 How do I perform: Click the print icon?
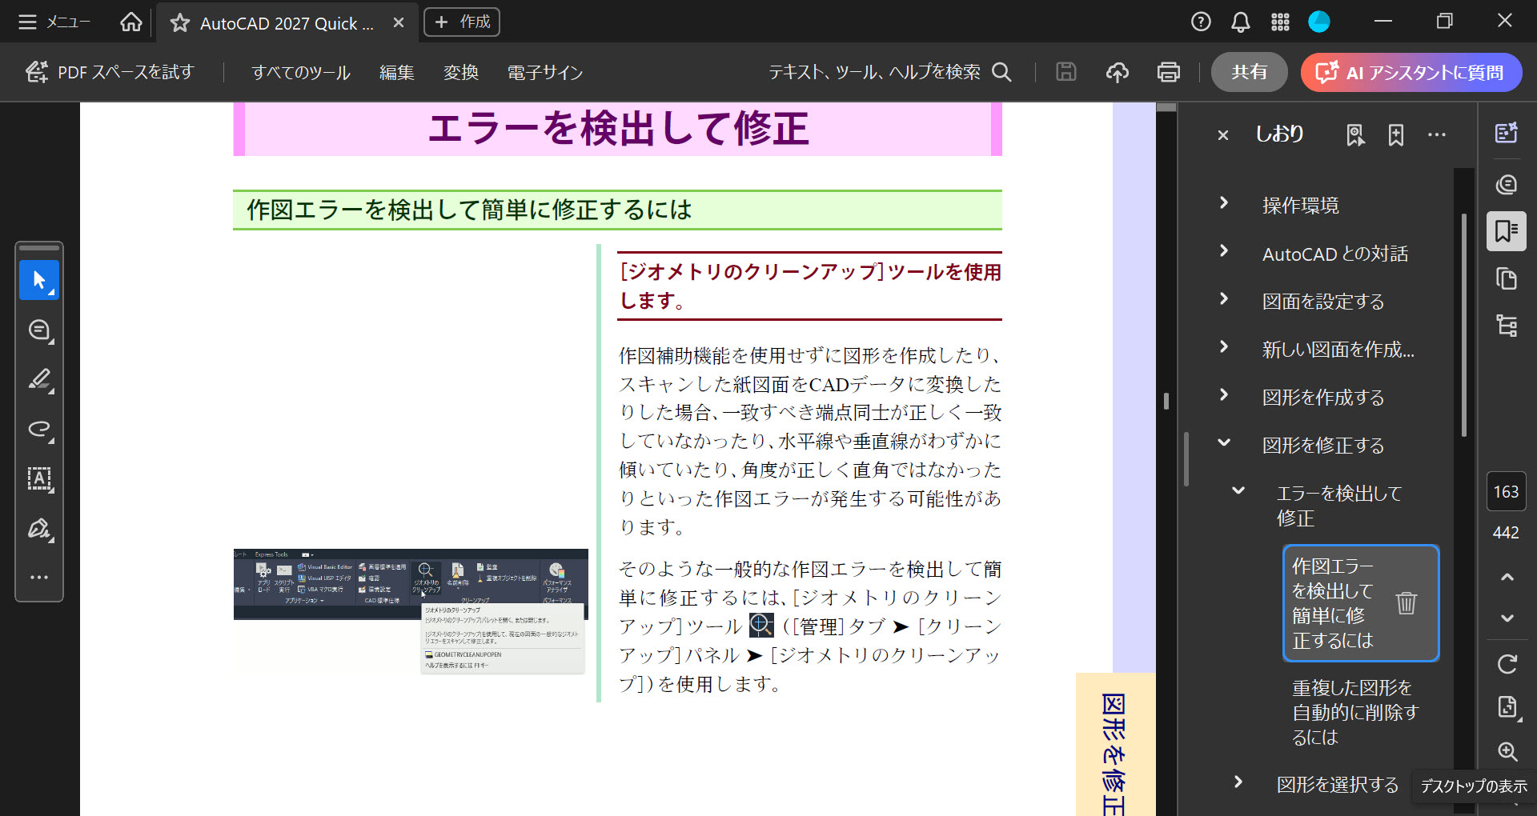coord(1168,72)
